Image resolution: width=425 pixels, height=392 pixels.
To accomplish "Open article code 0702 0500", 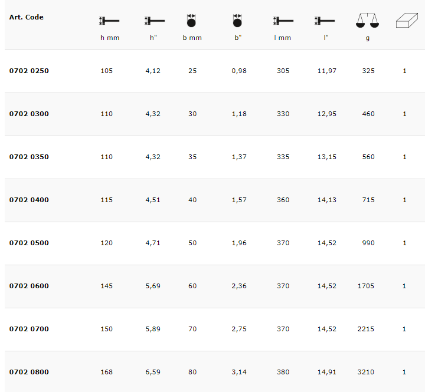I will coord(30,243).
